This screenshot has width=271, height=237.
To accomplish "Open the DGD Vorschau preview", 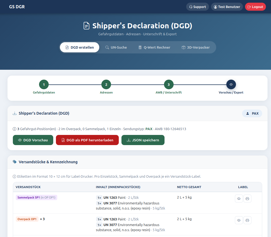I will (x=33, y=140).
